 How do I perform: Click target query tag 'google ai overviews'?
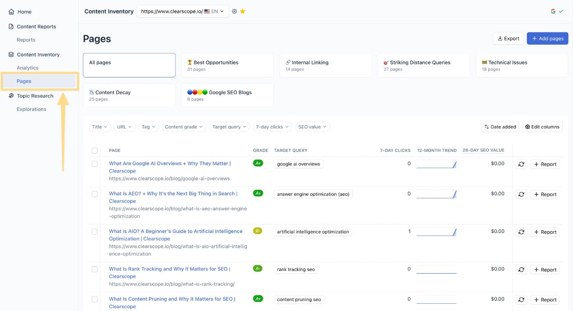(x=298, y=164)
